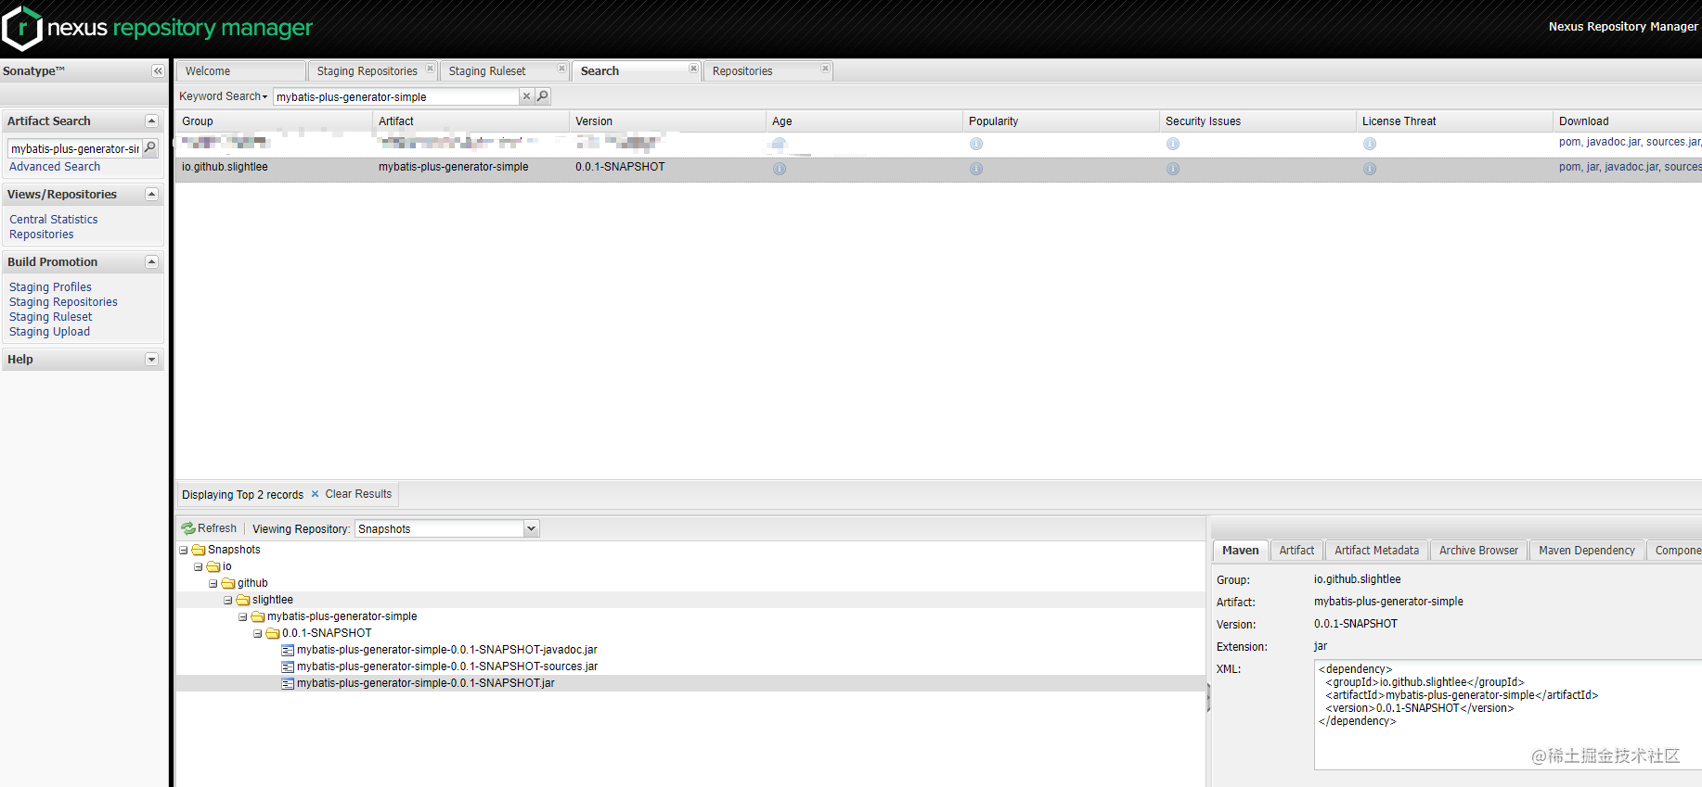1702x787 pixels.
Task: Collapse the Snapshots tree node
Action: point(184,551)
